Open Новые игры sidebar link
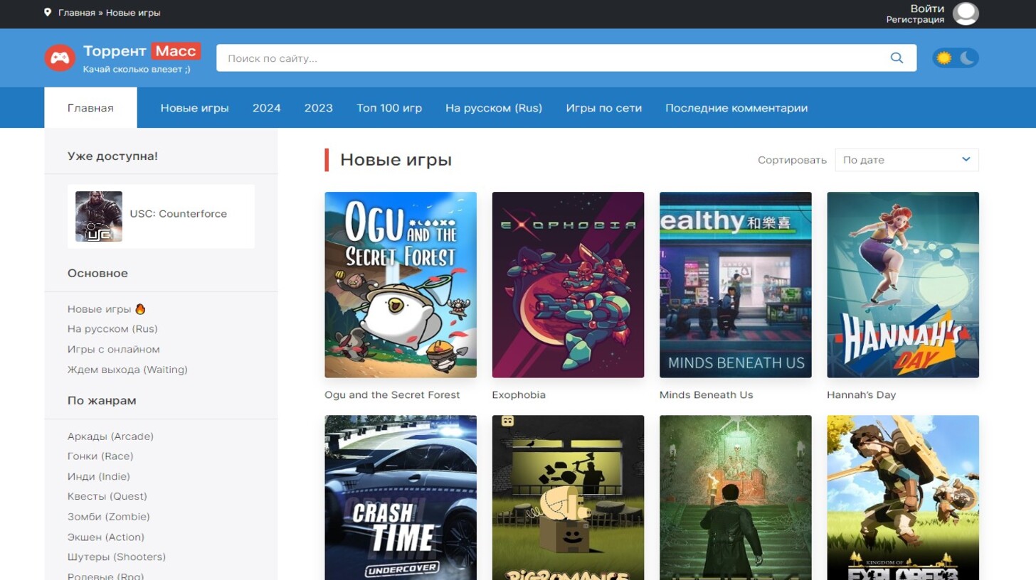 tap(99, 309)
